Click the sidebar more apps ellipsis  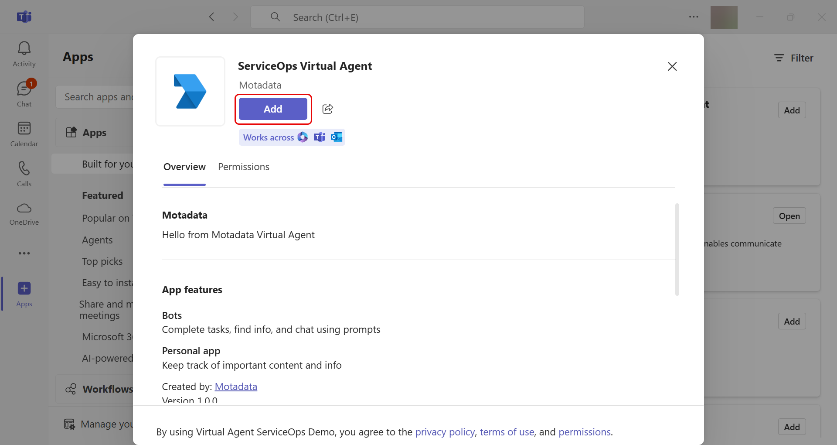coord(24,253)
